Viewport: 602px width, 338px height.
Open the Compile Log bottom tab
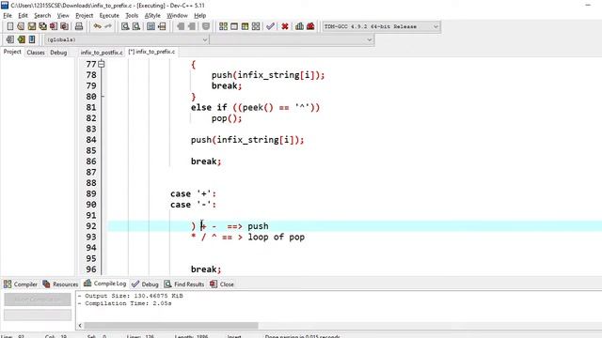tap(104, 284)
